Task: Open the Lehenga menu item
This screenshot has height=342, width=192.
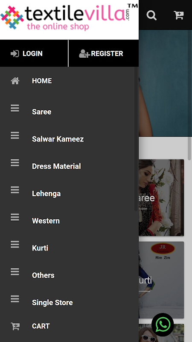Action: (47, 194)
